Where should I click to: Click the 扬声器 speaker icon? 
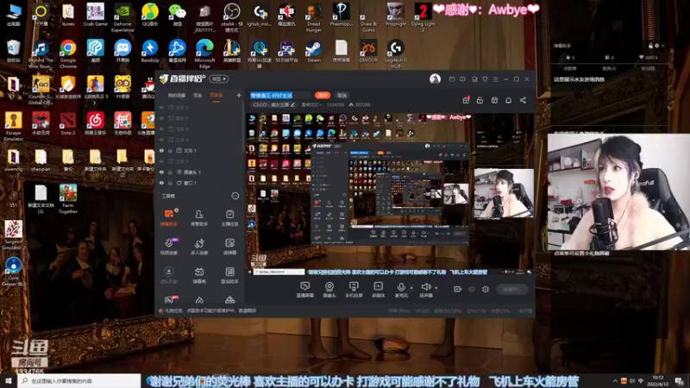click(x=425, y=287)
